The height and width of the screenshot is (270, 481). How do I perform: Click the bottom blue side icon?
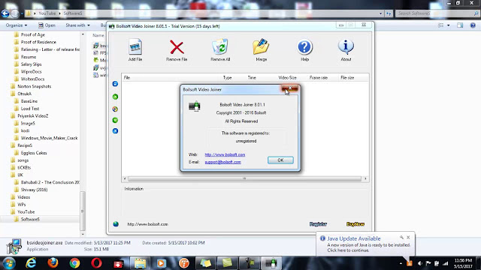115,131
